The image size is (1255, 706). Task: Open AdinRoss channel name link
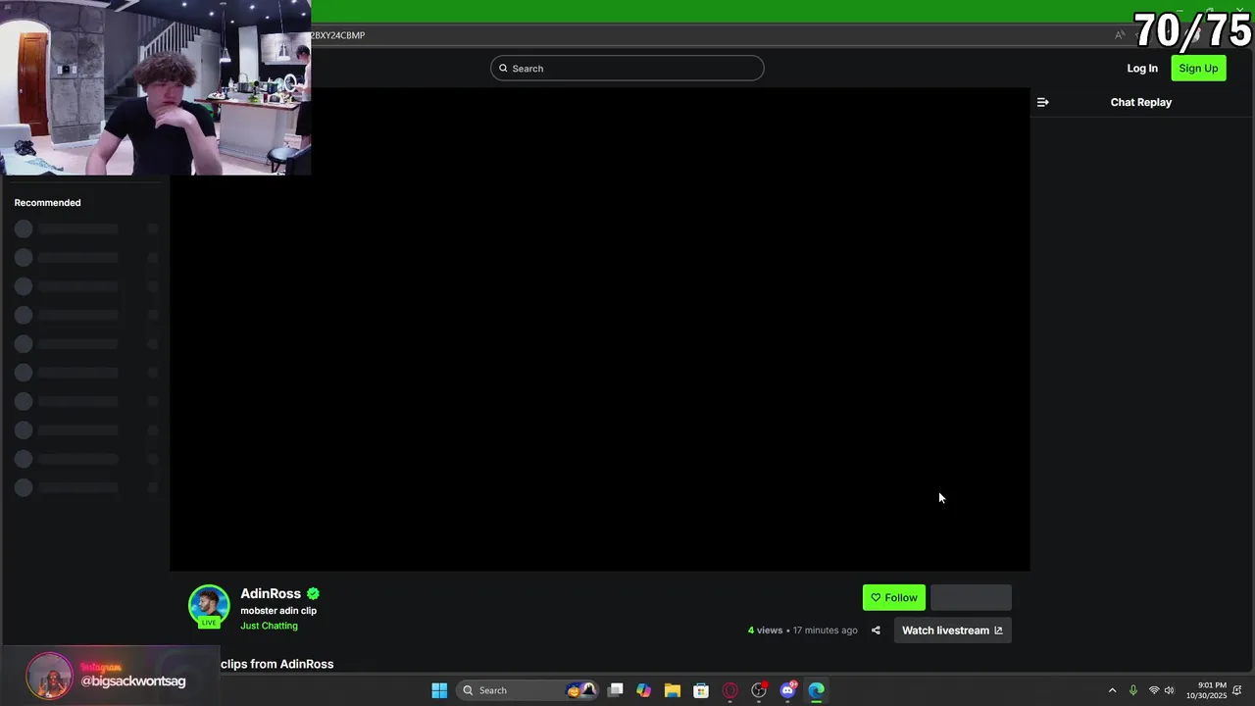(x=271, y=593)
